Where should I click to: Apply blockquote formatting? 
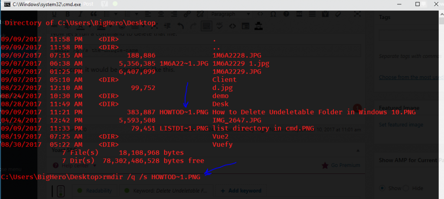[92, 14]
